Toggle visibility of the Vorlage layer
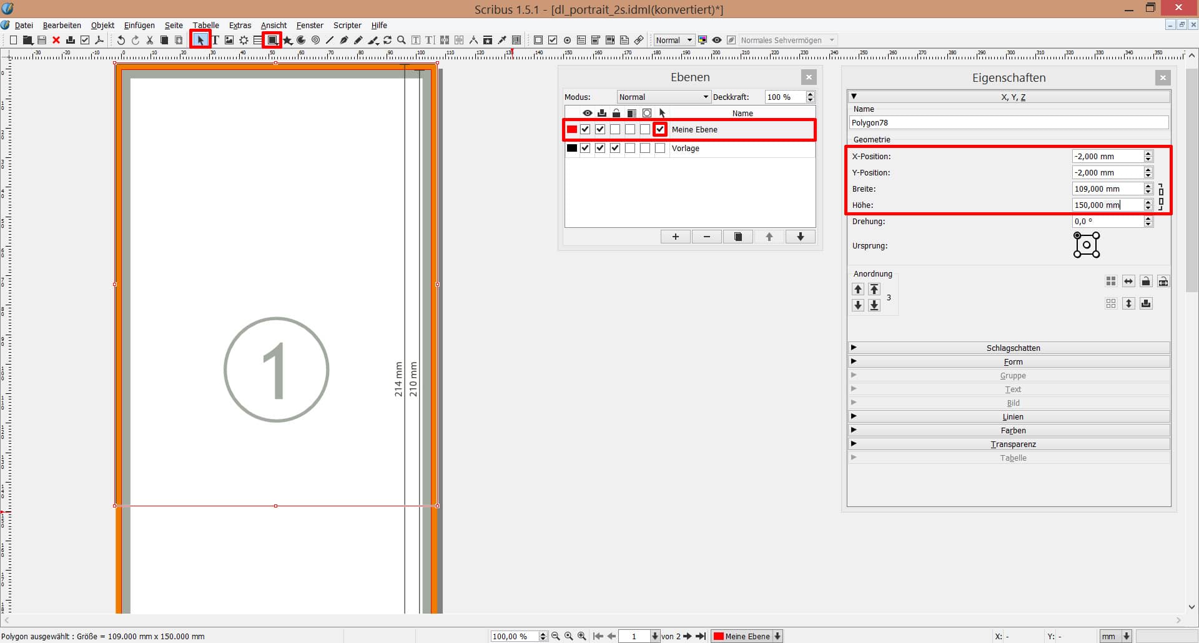The image size is (1199, 643). (585, 149)
